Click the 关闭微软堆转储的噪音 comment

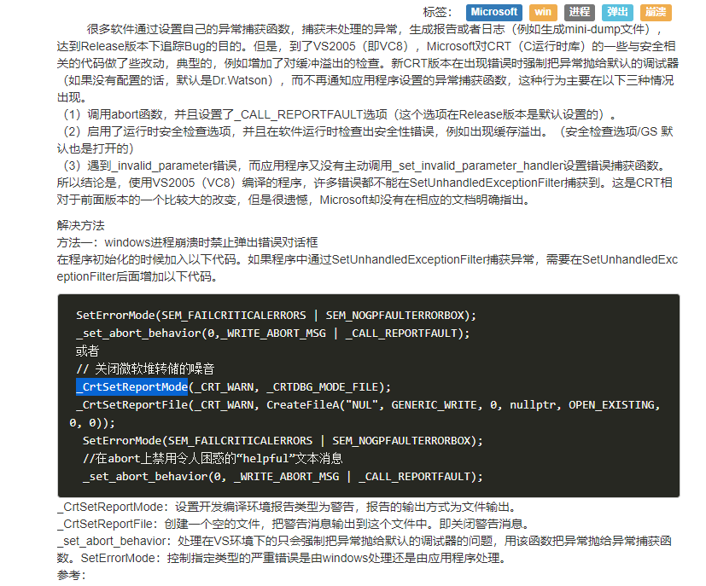(x=145, y=368)
